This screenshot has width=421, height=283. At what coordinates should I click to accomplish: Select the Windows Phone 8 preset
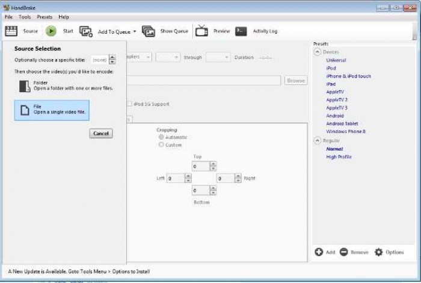(346, 131)
